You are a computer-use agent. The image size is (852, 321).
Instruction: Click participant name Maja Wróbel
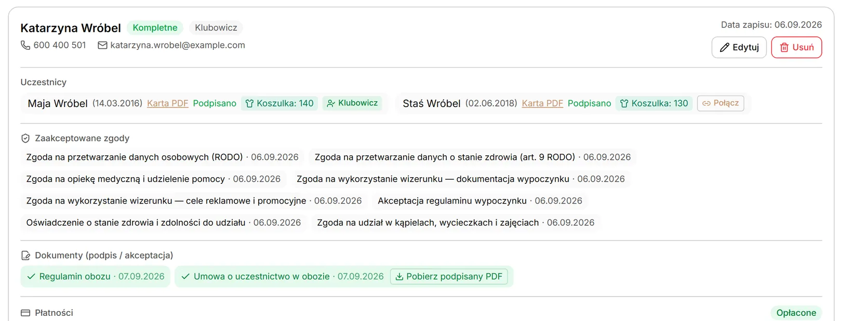[58, 103]
